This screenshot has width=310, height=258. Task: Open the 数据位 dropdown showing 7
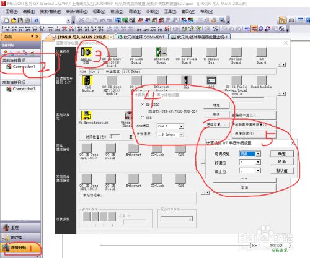coord(258,162)
